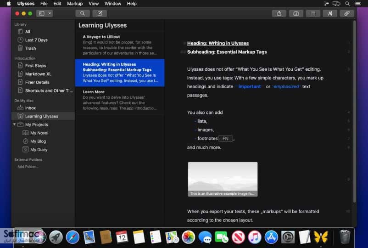Open FaceTime from the Dock
This screenshot has width=368, height=248.
click(222, 237)
